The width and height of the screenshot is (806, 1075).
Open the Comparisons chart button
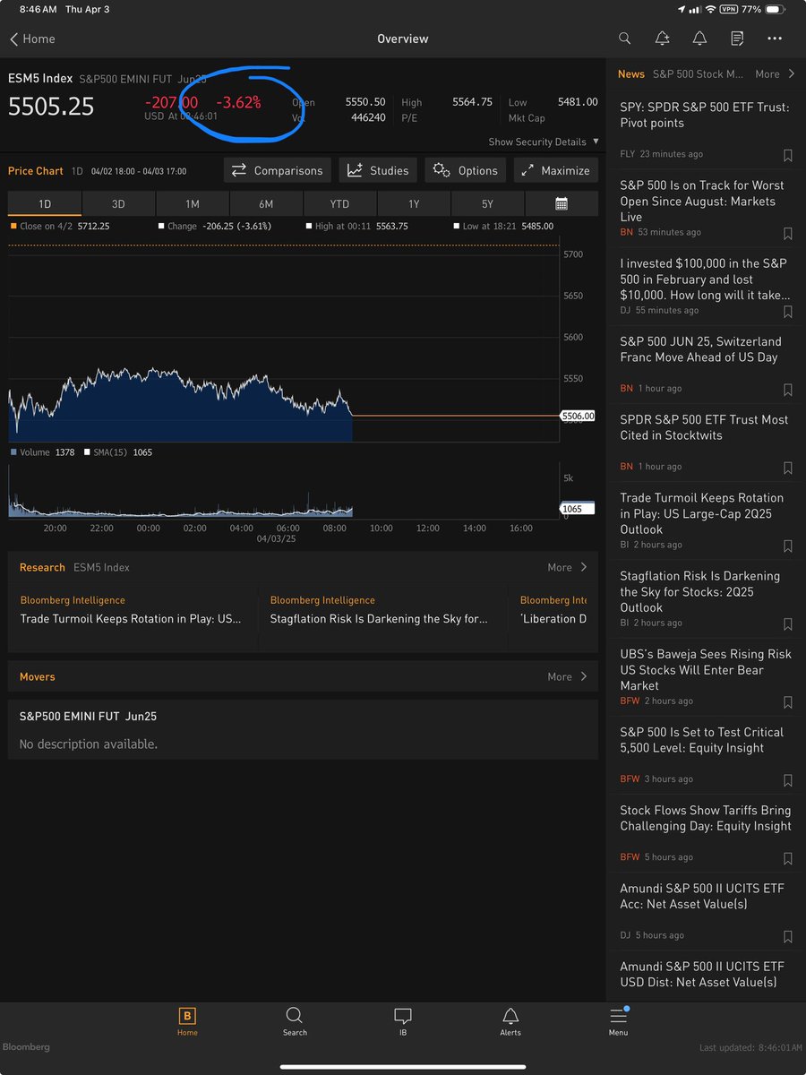tap(277, 170)
